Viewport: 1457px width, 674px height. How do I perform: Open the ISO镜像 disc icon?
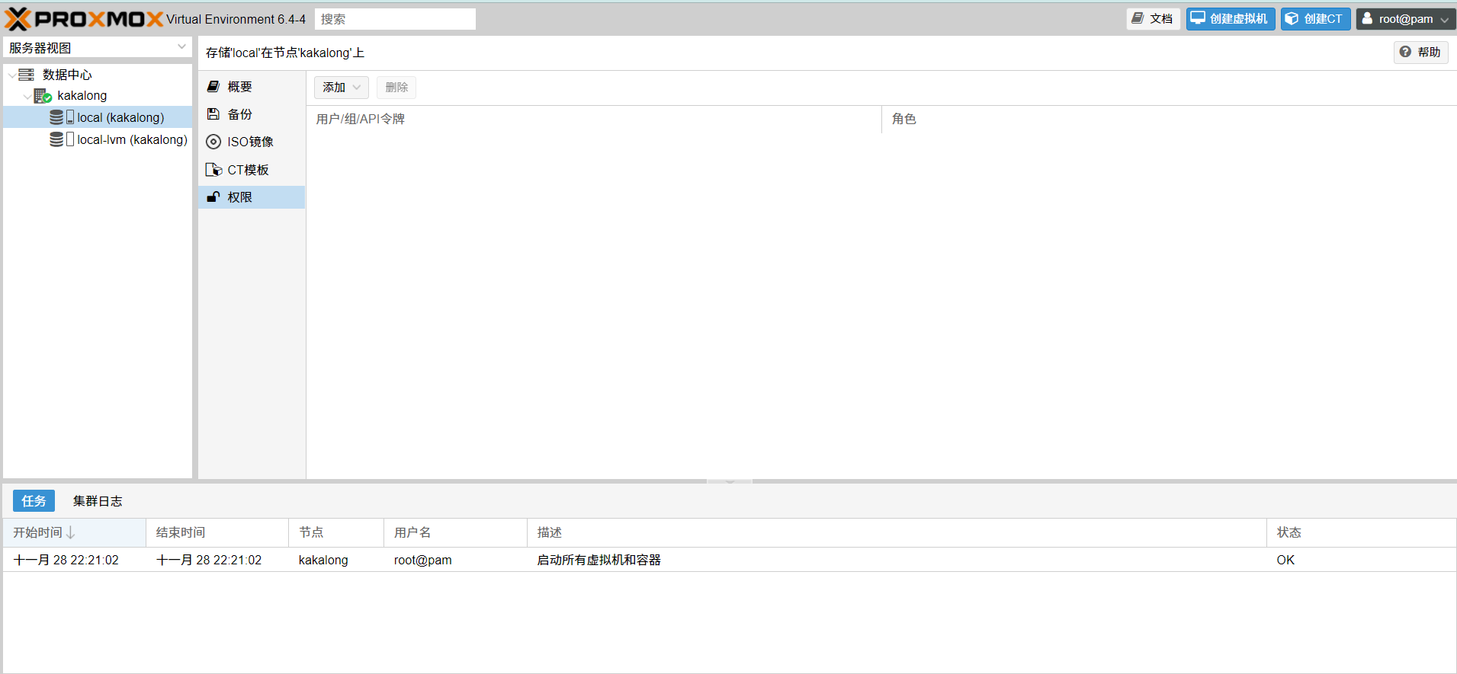[213, 142]
